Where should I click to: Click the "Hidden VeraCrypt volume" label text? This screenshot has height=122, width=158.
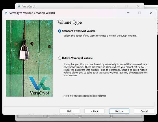(x=77, y=58)
